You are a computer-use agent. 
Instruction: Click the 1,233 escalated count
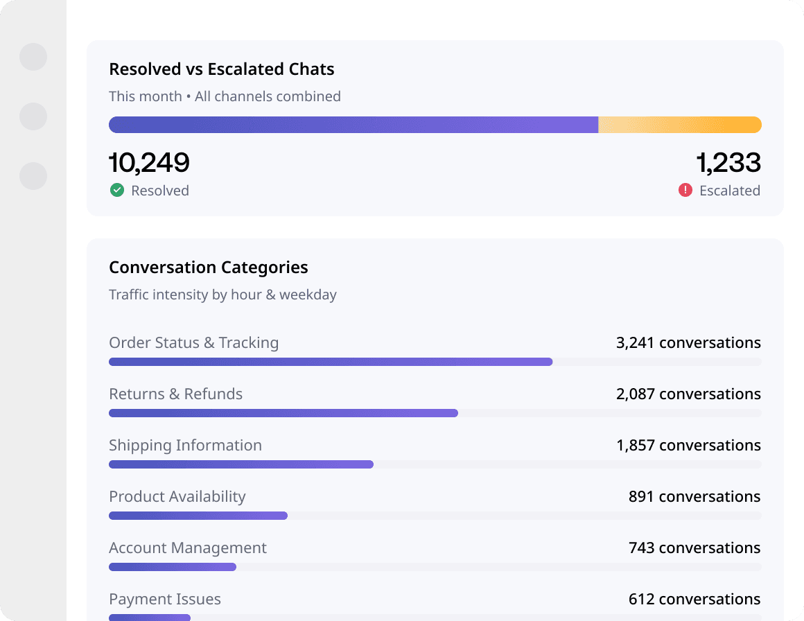pos(728,163)
